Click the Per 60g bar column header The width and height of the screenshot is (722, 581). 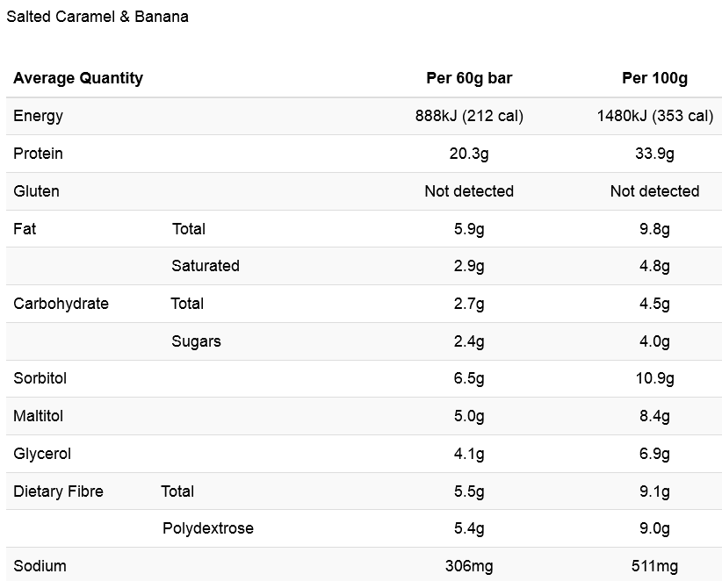[469, 78]
